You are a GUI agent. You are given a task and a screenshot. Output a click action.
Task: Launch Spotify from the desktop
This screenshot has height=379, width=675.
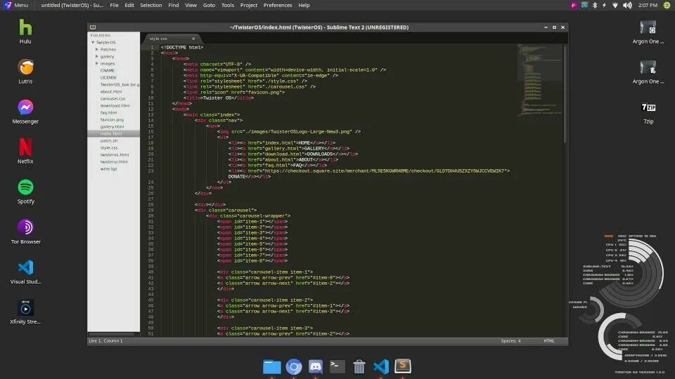pos(25,192)
